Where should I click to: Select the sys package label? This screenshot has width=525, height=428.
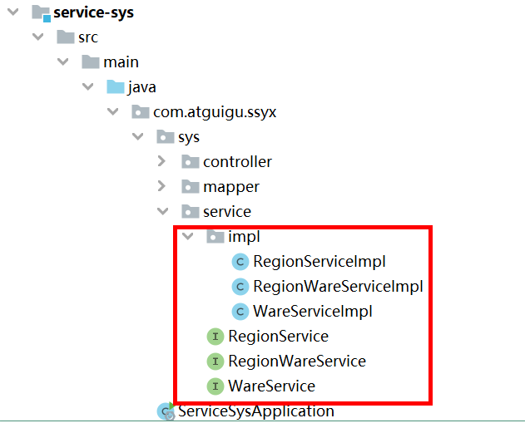click(189, 137)
